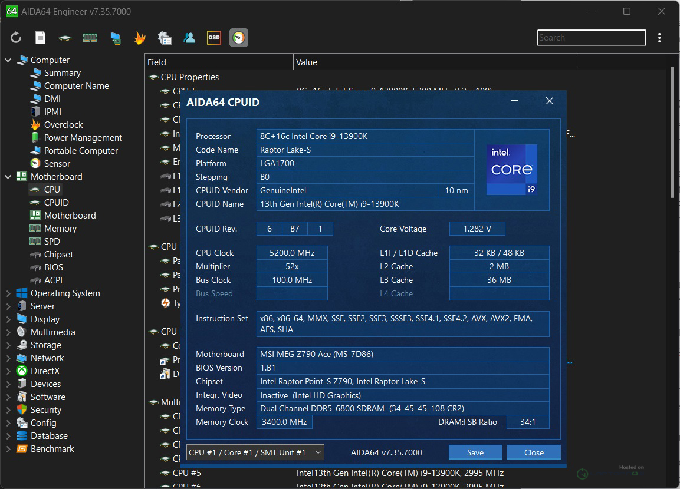Click the memory module toolbar icon

90,38
